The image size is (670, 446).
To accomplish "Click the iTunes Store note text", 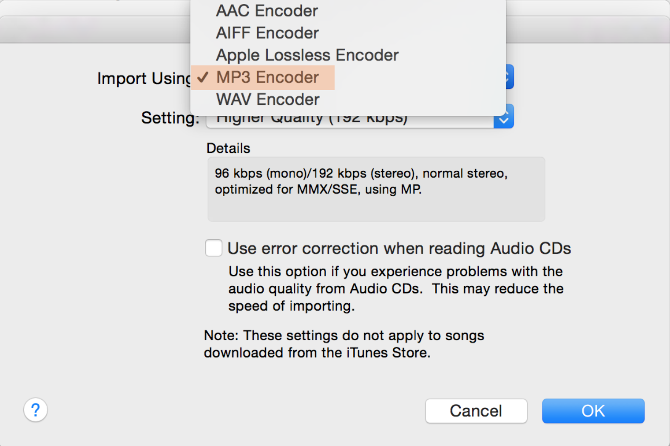I will 344,344.
